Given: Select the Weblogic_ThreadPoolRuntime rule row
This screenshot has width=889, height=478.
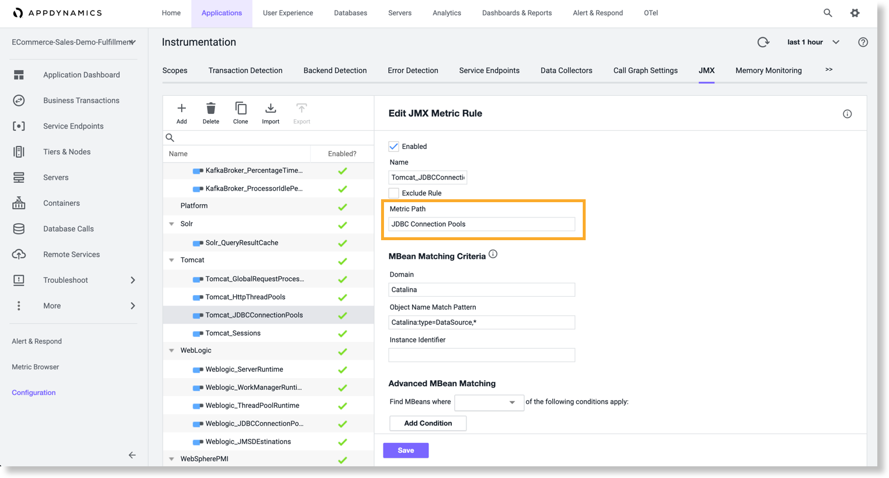Looking at the screenshot, I should (x=268, y=406).
